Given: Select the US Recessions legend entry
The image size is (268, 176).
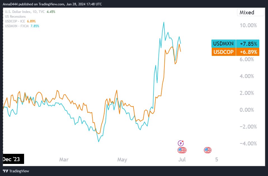Looking at the screenshot, I should [15, 17].
